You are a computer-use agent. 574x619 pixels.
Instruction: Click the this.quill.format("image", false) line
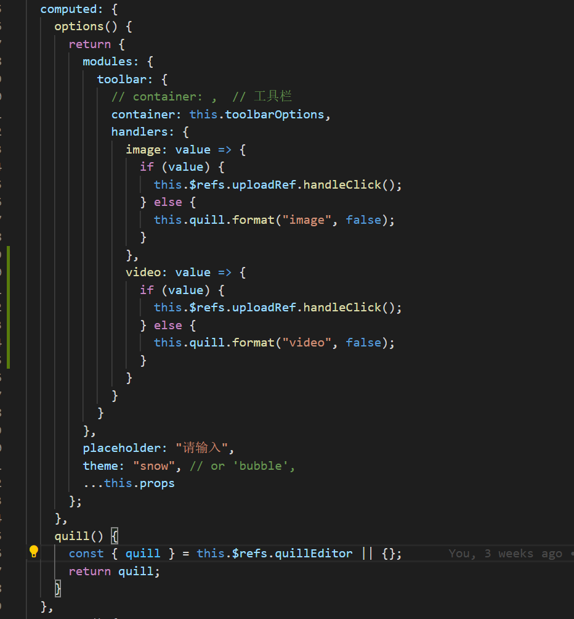(x=274, y=220)
